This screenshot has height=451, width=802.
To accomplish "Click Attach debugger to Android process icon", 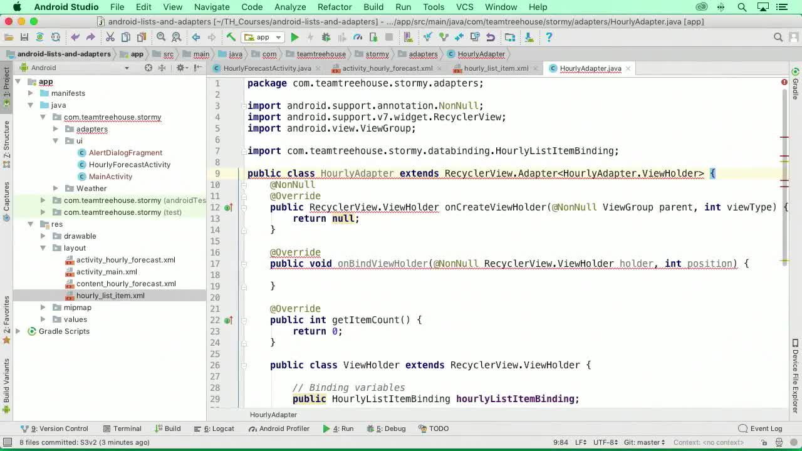I will coord(373,38).
